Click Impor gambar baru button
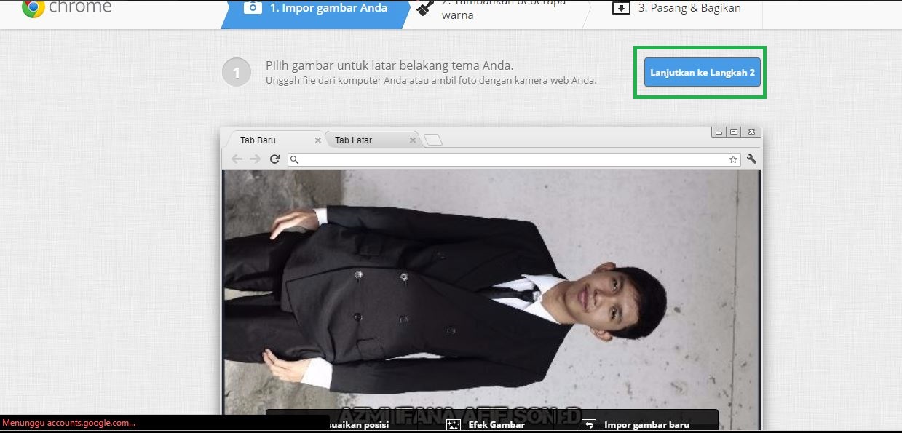 point(636,425)
